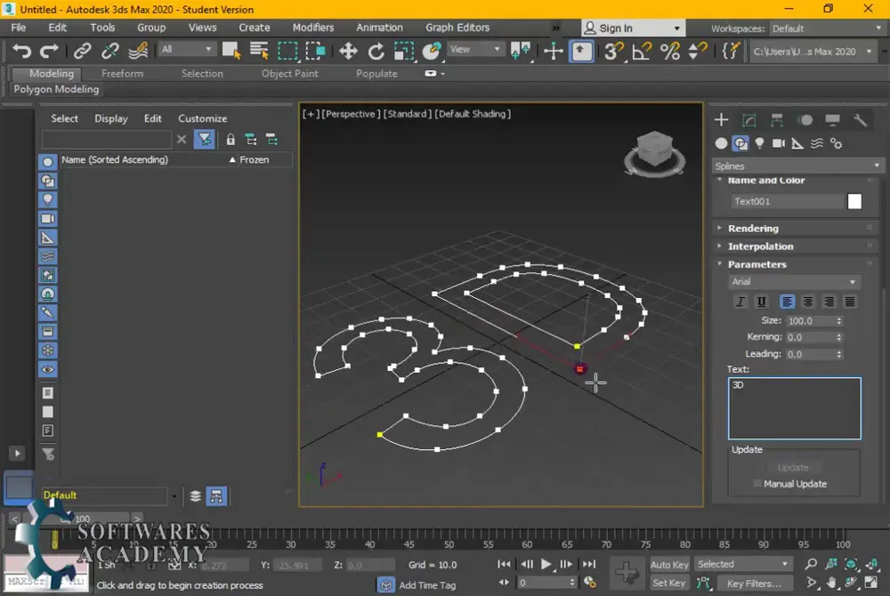This screenshot has width=890, height=596.
Task: Open the Animation menu
Action: pos(379,28)
